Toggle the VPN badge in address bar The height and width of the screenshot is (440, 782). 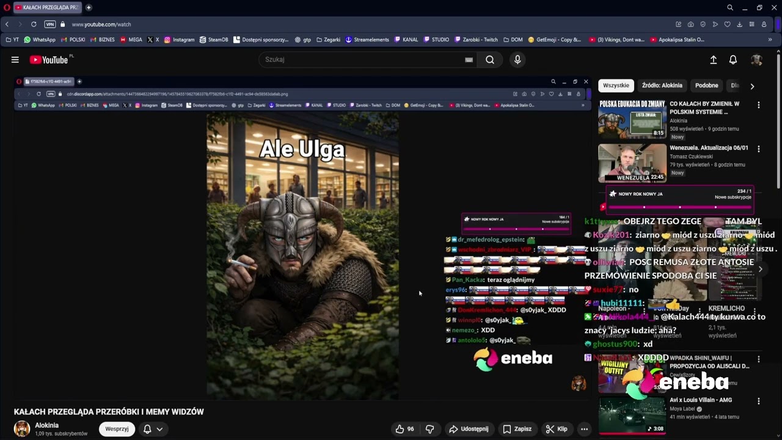pos(50,24)
